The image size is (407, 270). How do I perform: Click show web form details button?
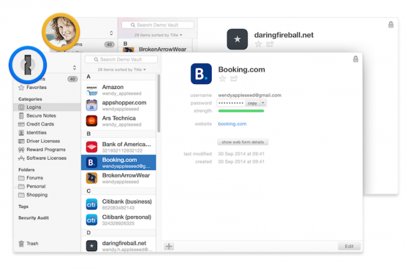[x=243, y=142]
